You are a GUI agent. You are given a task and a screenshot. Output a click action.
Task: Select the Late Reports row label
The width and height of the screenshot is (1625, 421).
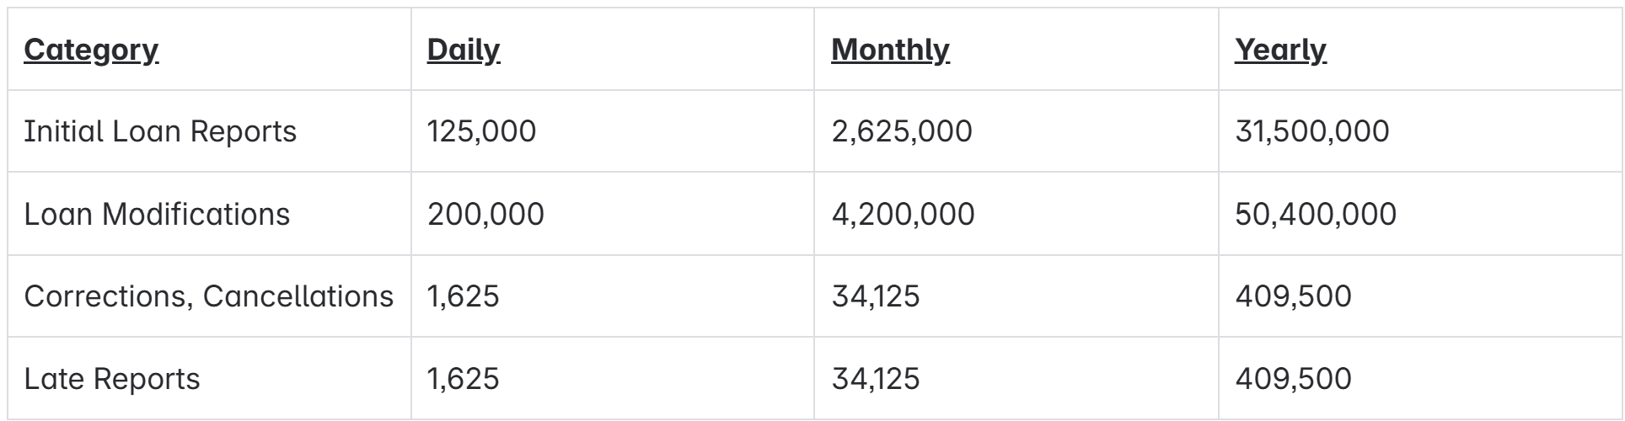point(112,379)
